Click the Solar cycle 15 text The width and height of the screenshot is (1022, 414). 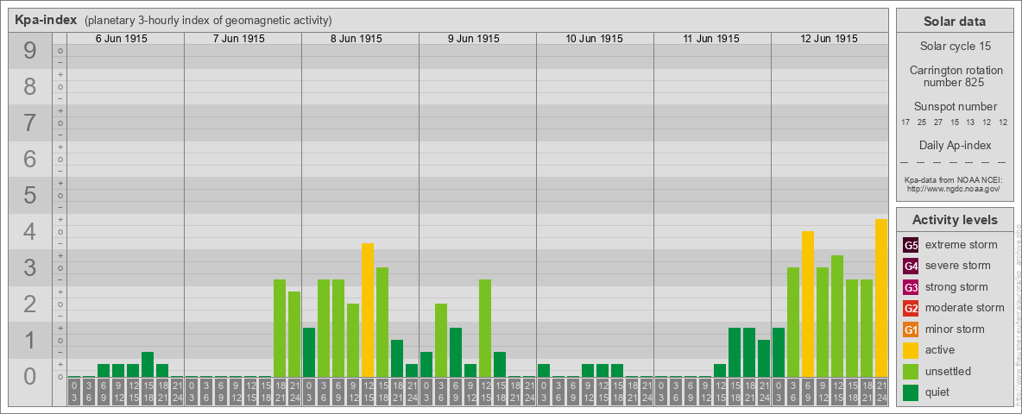955,47
